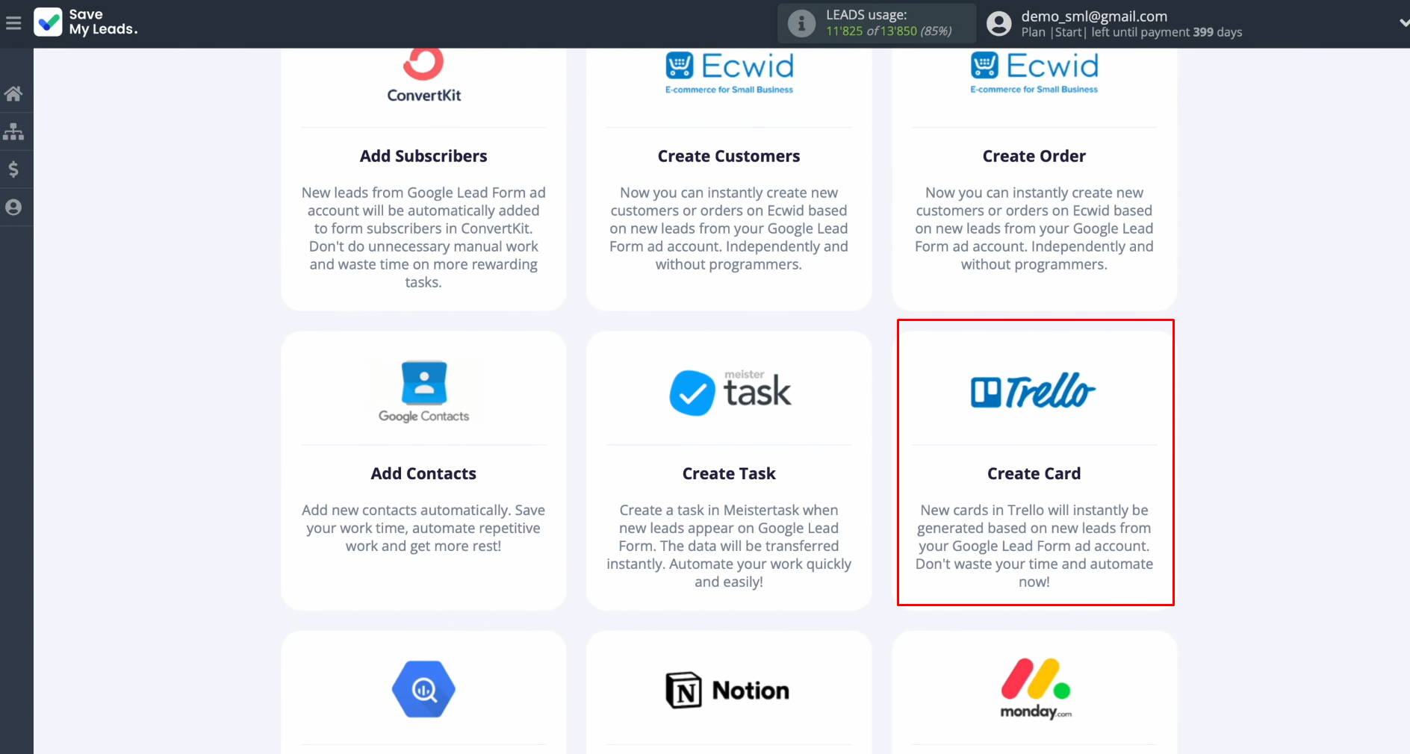The height and width of the screenshot is (754, 1410).
Task: Click the Create Customers description text
Action: (x=729, y=228)
